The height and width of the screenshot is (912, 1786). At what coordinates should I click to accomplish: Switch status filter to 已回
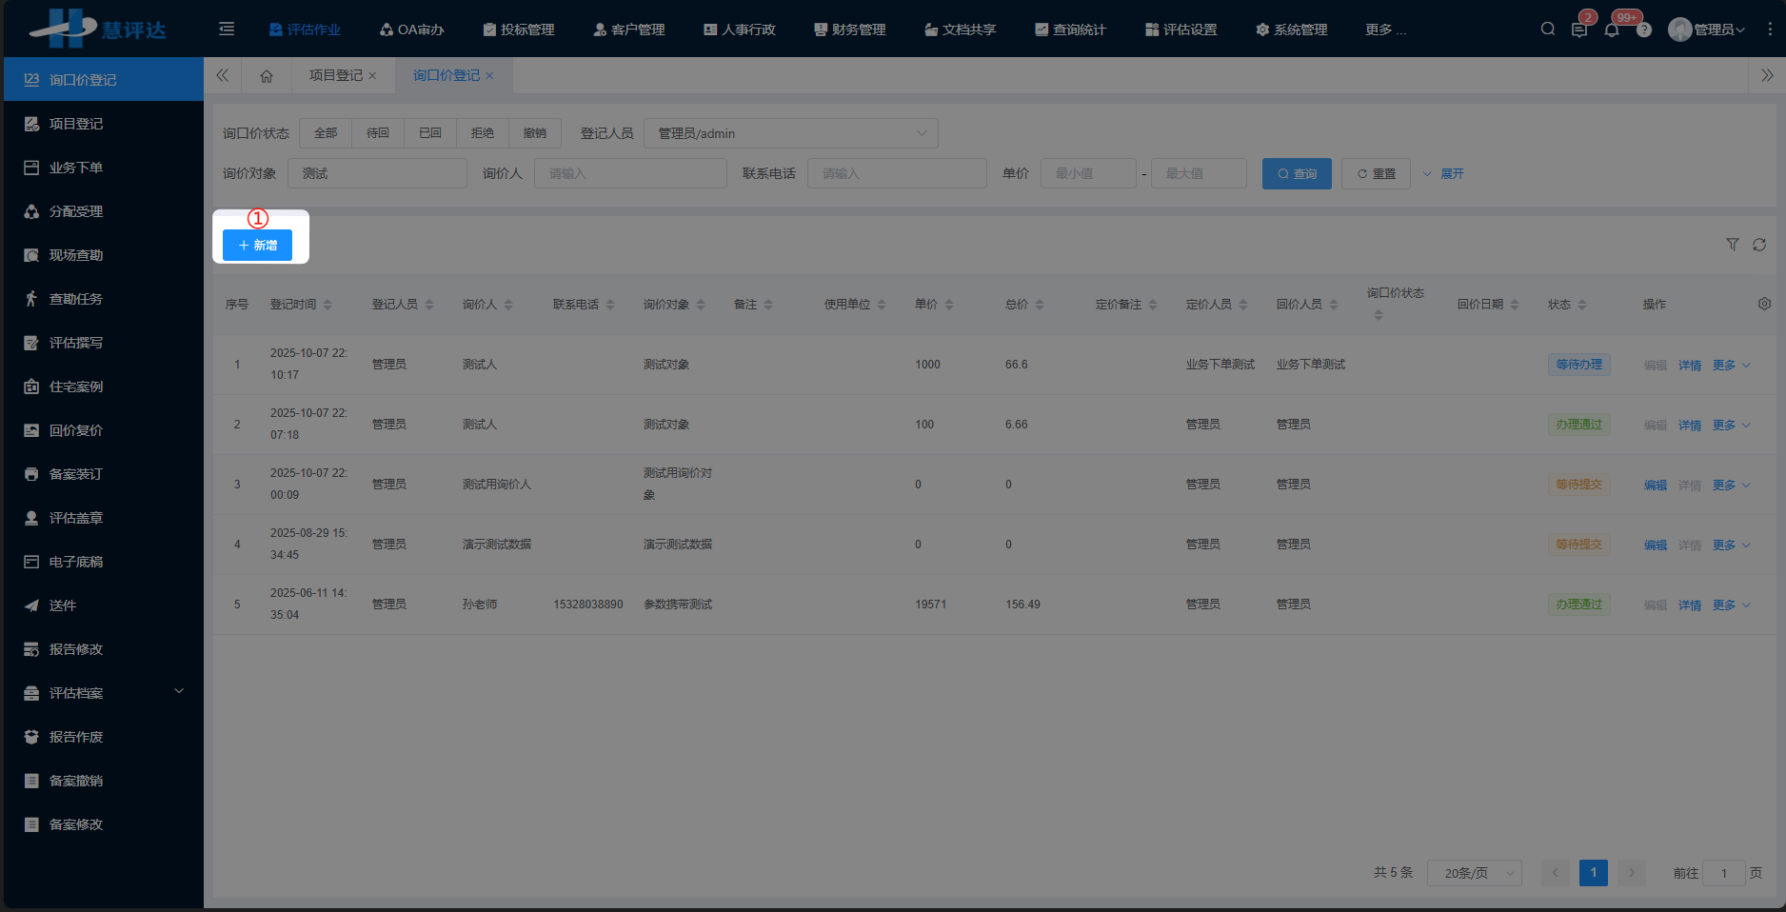(x=429, y=132)
